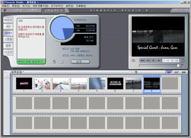
Task: Fast forward the preview playback
Action: [159, 60]
